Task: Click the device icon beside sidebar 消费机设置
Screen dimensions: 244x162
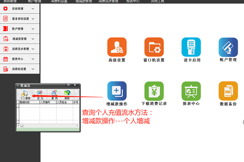Action: (x=6, y=69)
